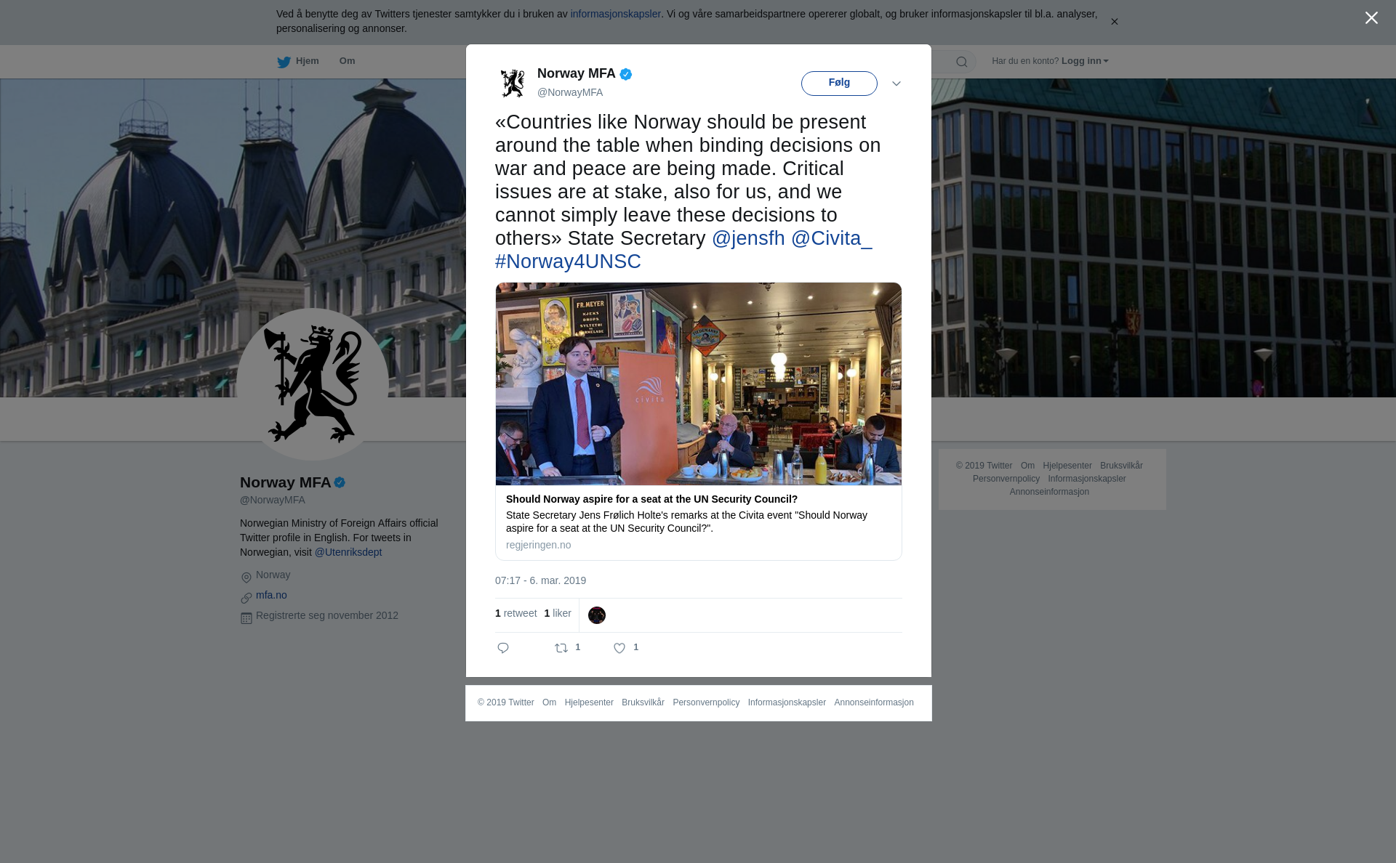Like the tweet with heart icon
Viewport: 1396px width, 863px height.
click(x=619, y=648)
